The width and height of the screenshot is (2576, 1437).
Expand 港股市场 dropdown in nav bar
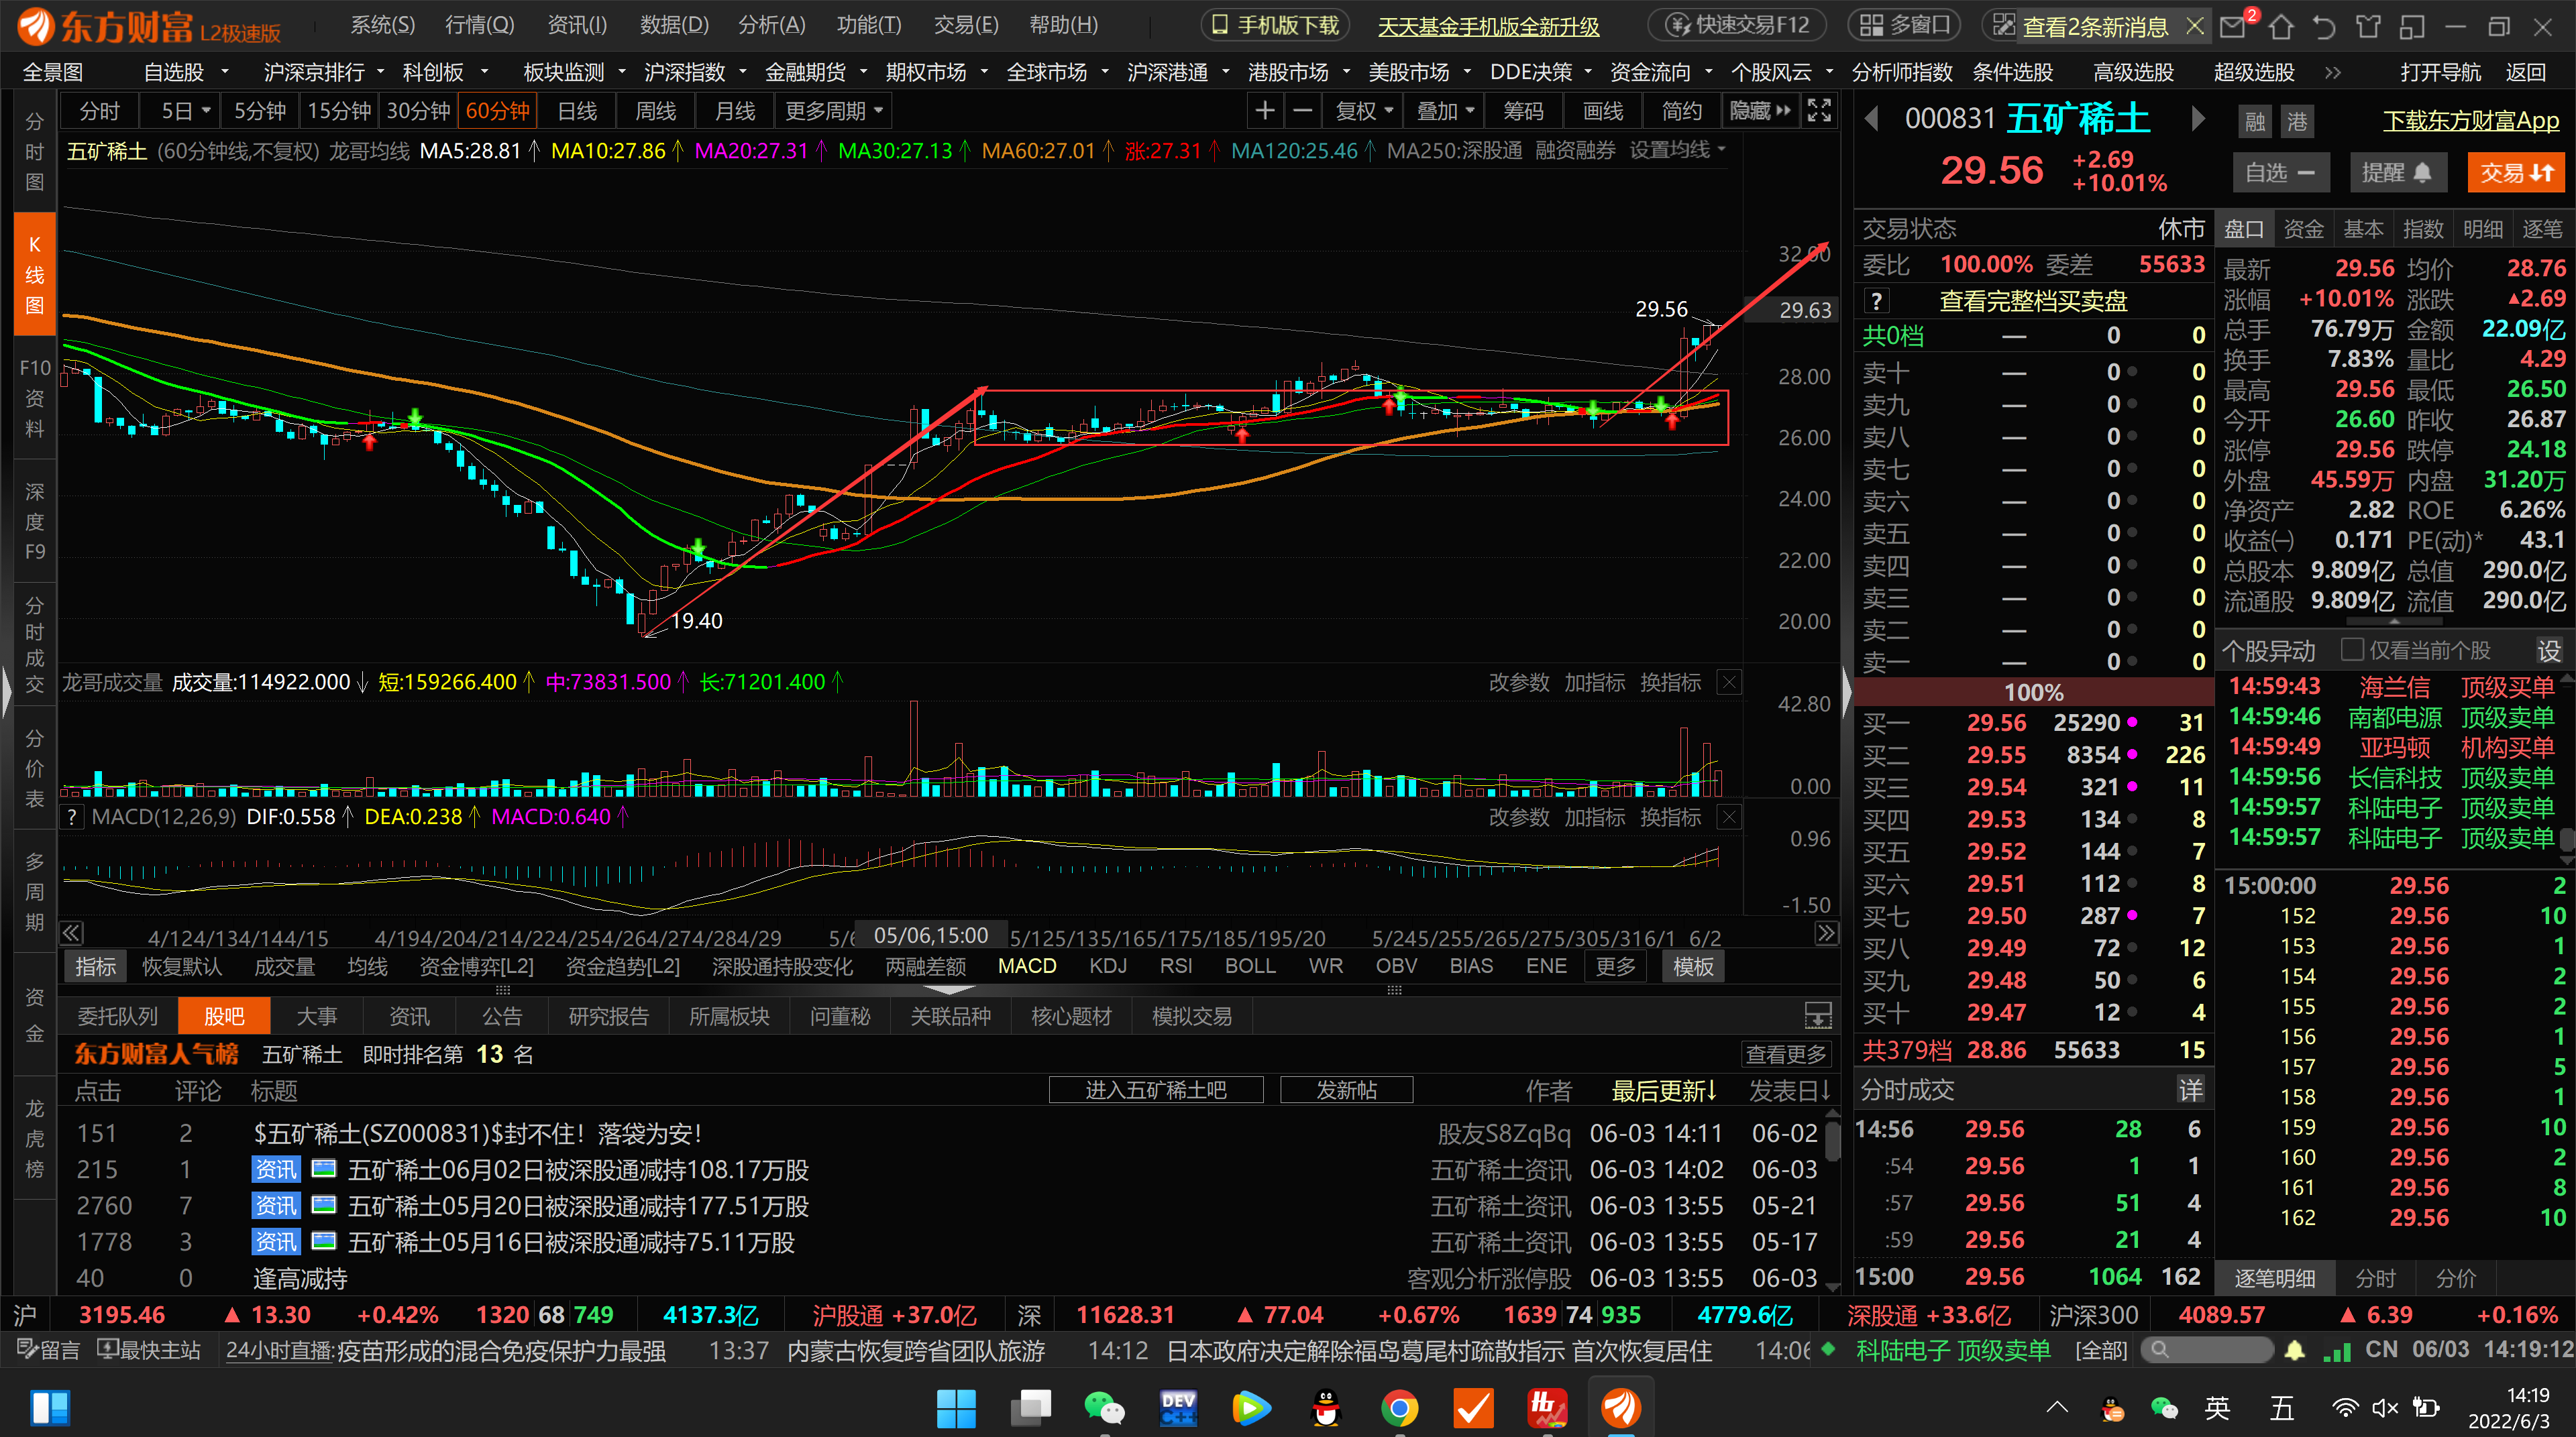(1346, 72)
